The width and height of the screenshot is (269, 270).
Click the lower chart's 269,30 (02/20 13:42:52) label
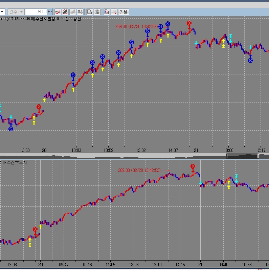139,170
